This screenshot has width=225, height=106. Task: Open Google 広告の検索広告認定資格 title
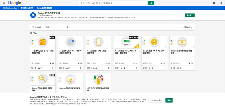[42, 89]
